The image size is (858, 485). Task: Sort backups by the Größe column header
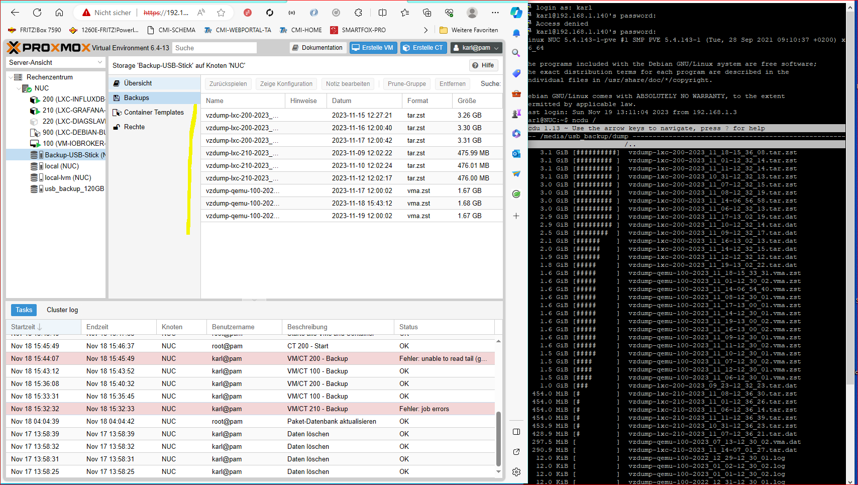477,101
